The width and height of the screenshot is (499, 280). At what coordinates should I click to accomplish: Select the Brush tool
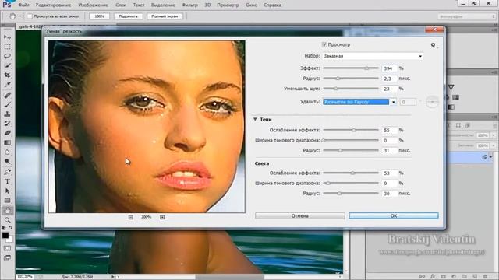[7, 104]
